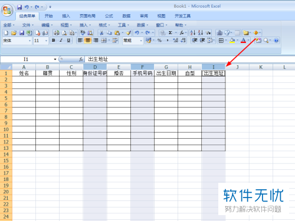The height and width of the screenshot is (221, 295).
Task: Click the Name Box showing I1
Action: pos(26,59)
